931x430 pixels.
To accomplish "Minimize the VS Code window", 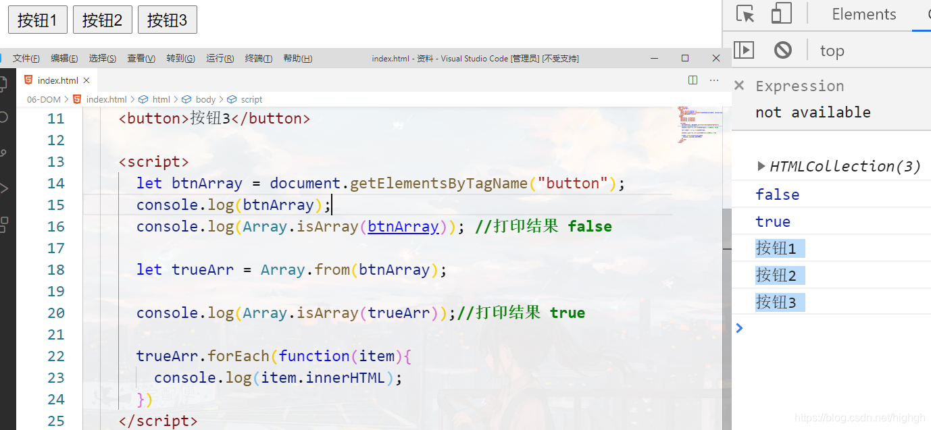I will click(654, 58).
